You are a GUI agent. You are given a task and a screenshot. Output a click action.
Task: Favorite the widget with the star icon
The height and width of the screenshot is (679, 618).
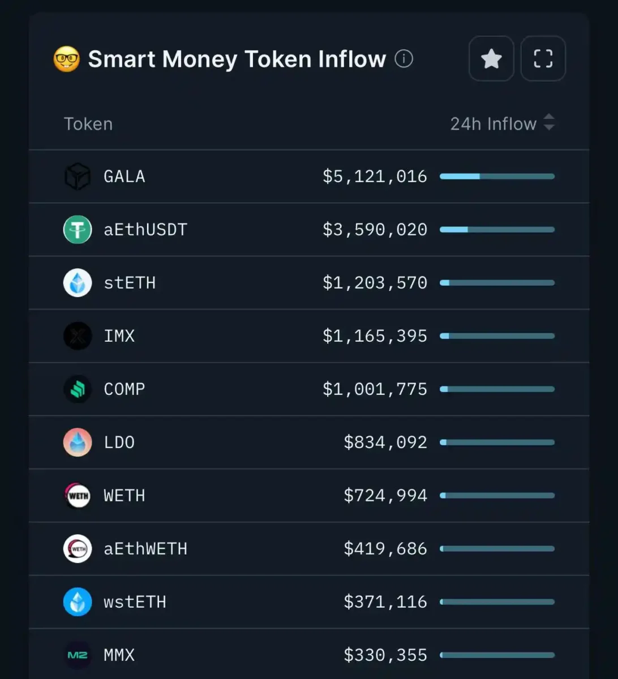tap(491, 58)
